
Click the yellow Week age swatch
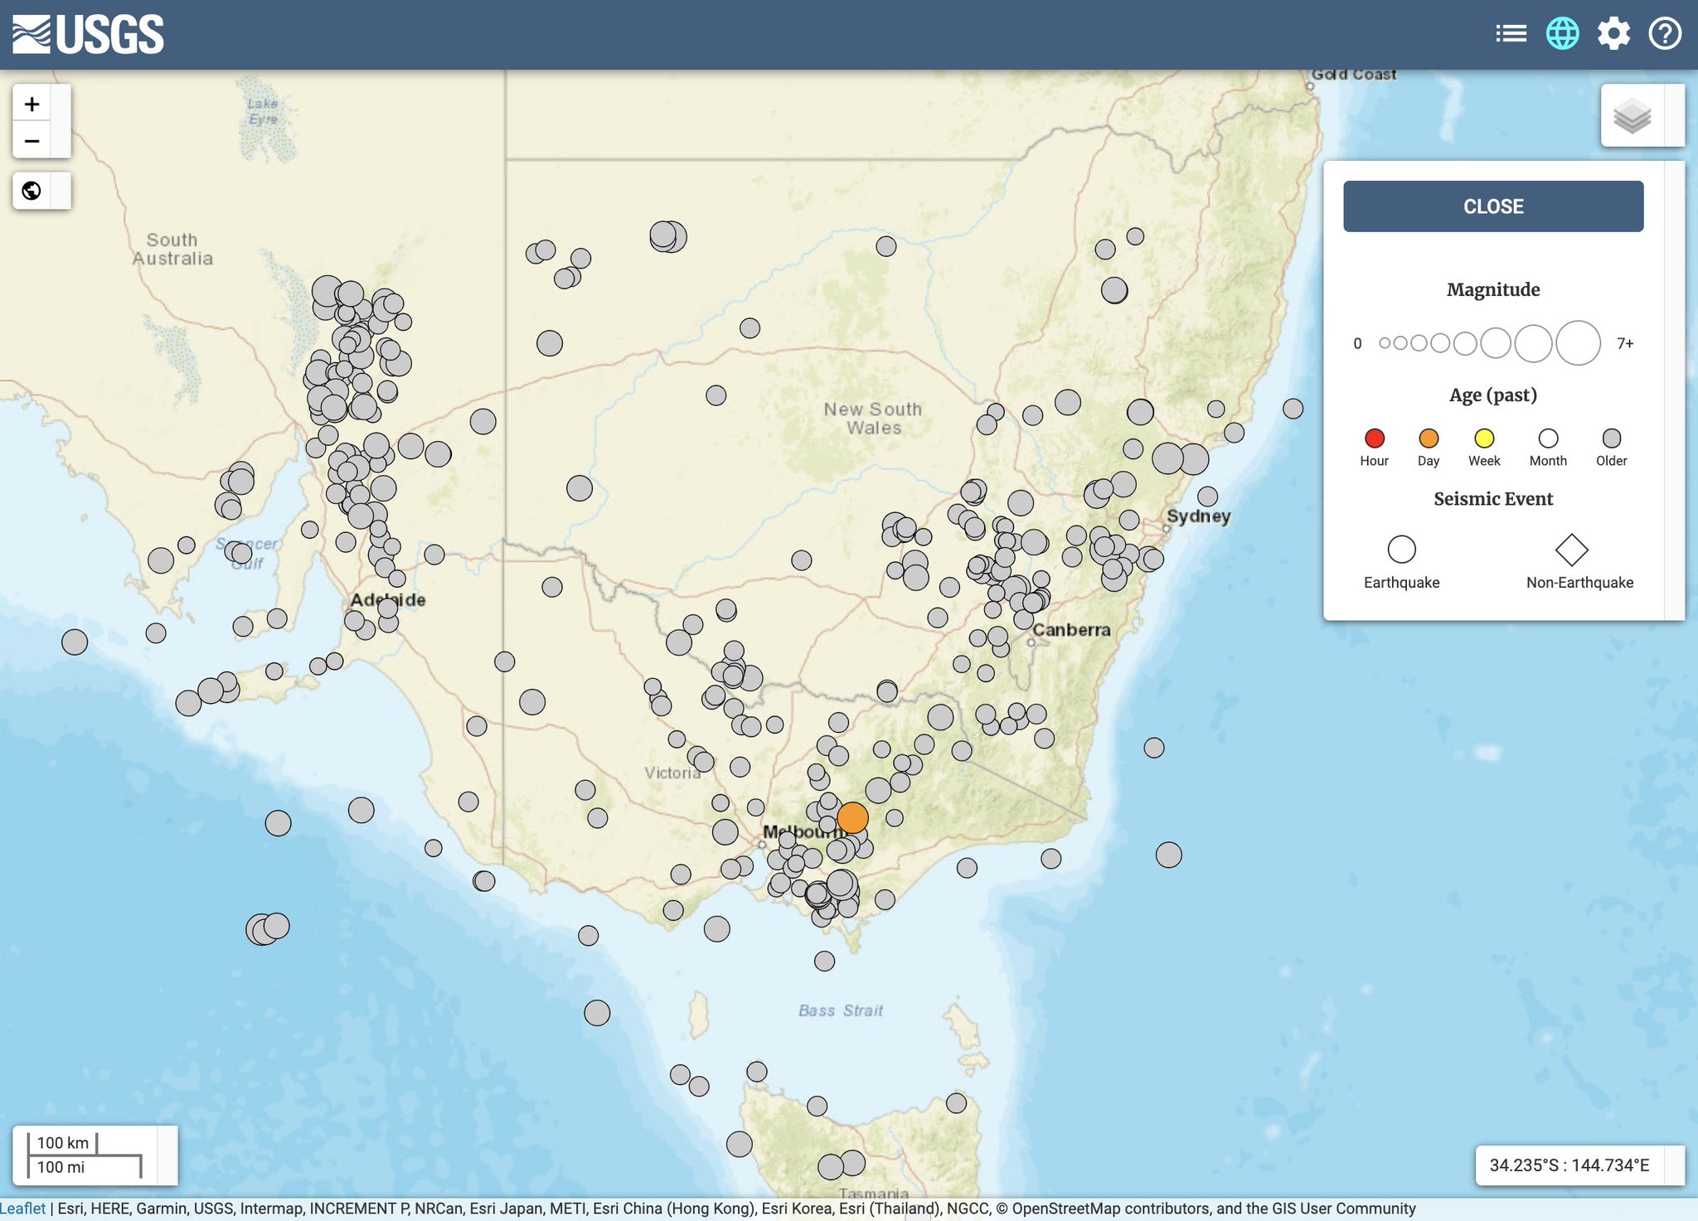pos(1484,438)
